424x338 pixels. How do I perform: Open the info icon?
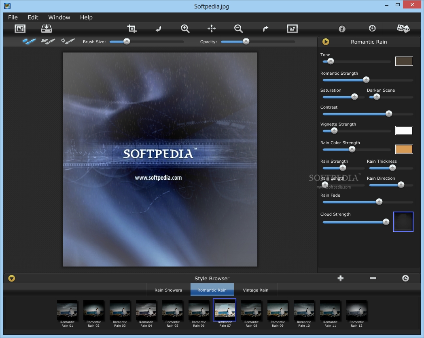click(342, 29)
